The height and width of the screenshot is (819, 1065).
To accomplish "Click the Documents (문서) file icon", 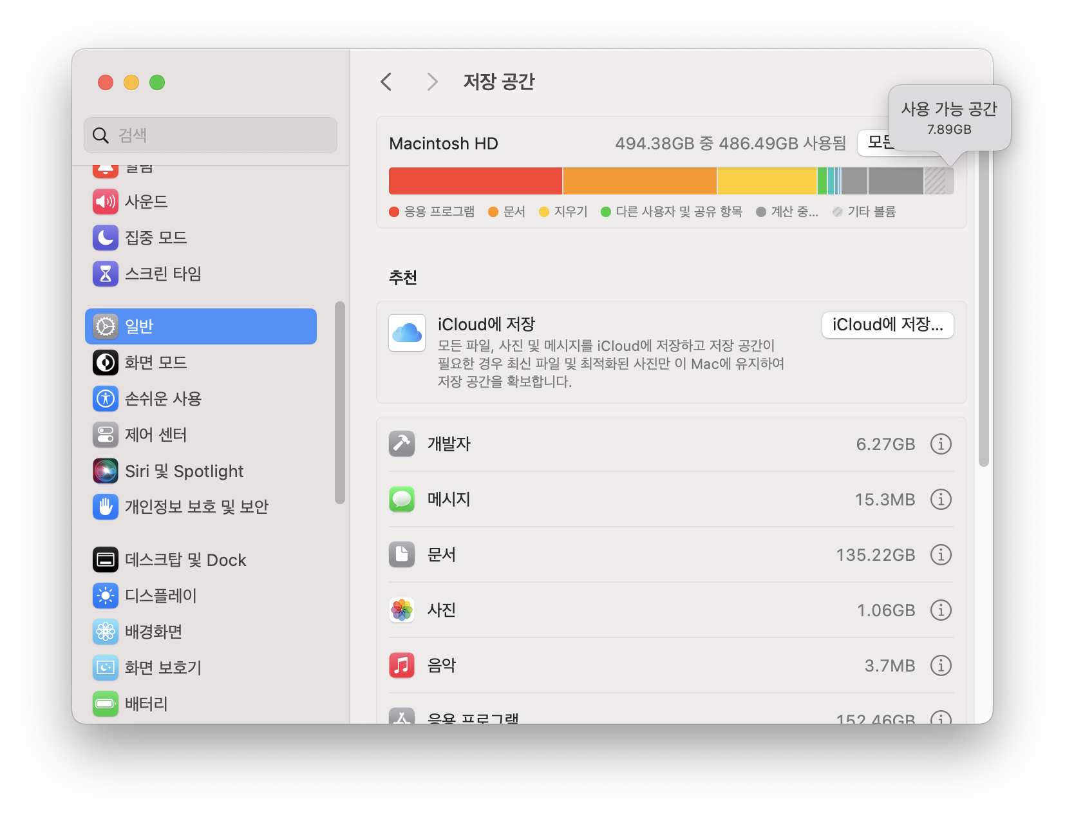I will pyautogui.click(x=402, y=554).
